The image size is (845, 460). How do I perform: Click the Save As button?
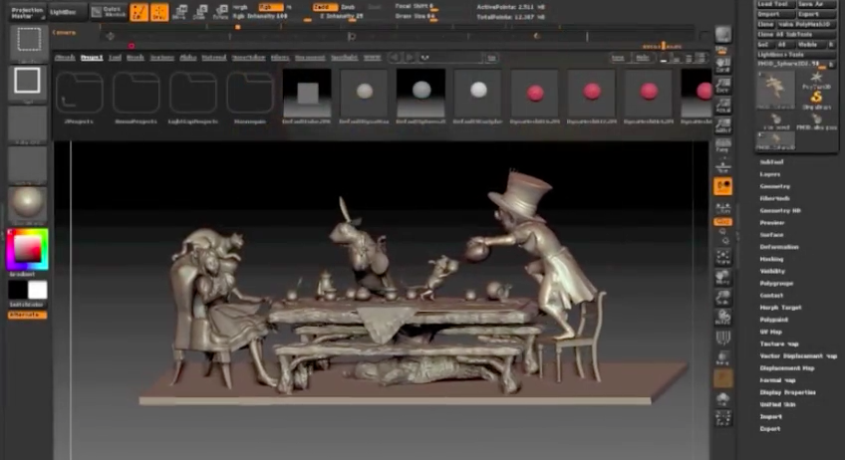pyautogui.click(x=817, y=4)
